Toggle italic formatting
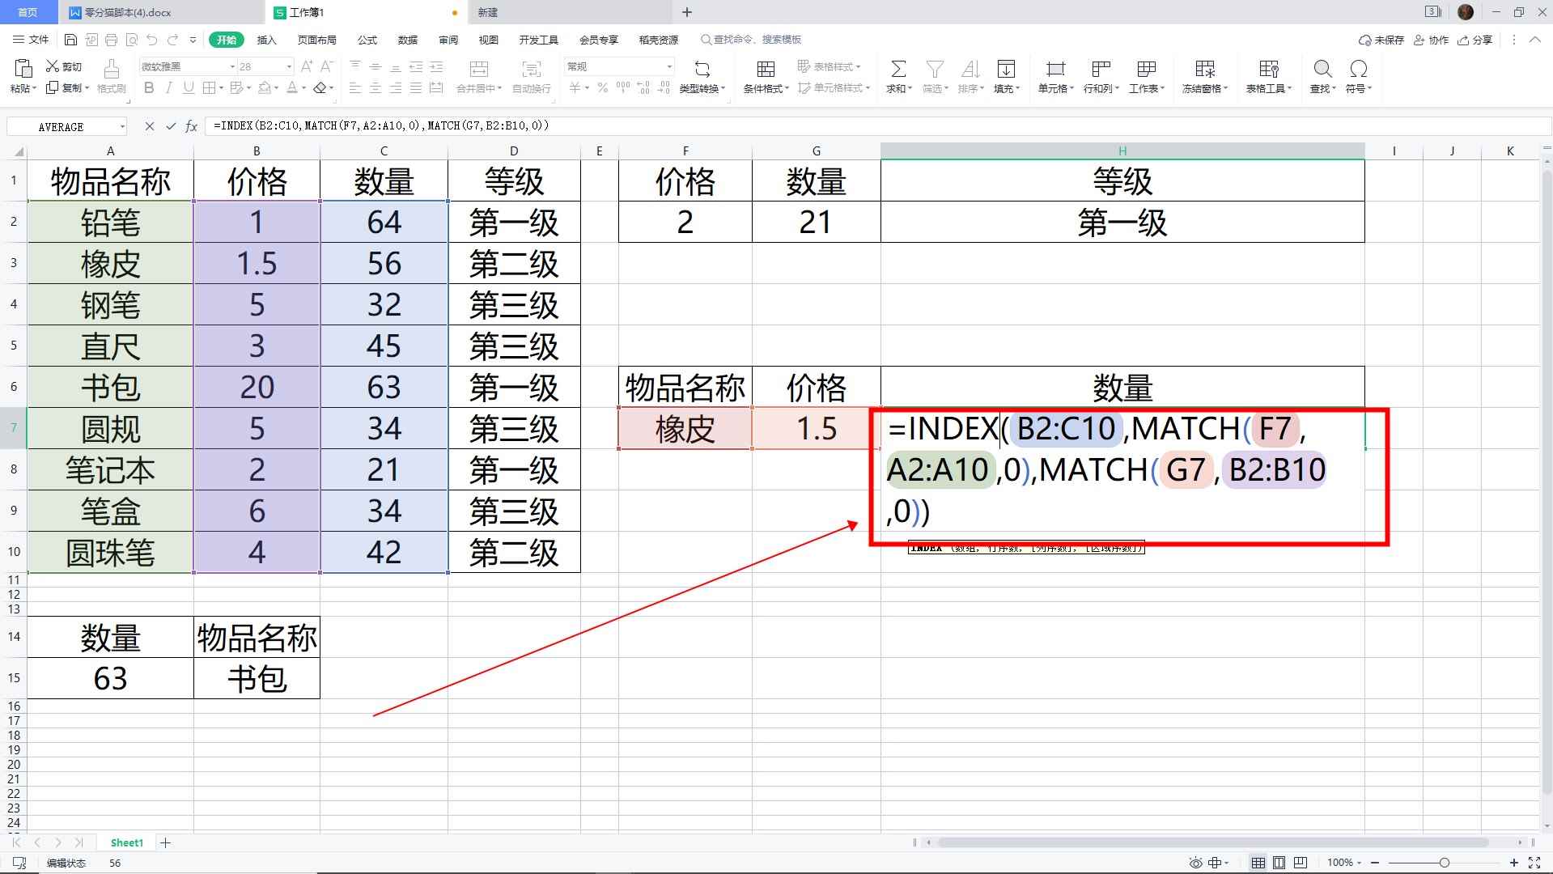 click(168, 89)
